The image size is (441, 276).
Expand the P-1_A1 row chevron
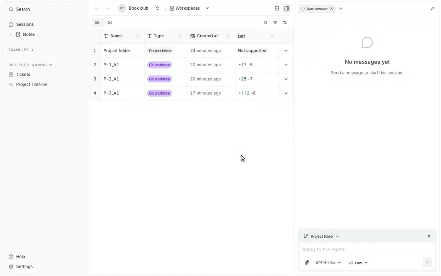pos(286,65)
